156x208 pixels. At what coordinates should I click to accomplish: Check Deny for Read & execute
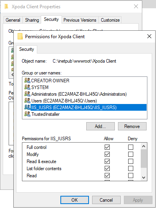click(131, 162)
